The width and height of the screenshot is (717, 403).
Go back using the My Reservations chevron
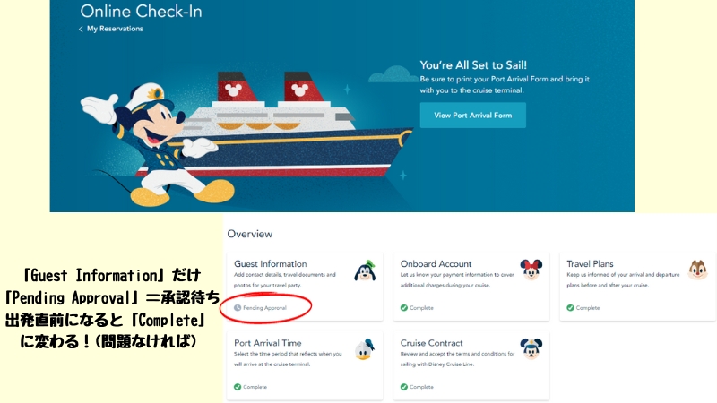(x=81, y=29)
